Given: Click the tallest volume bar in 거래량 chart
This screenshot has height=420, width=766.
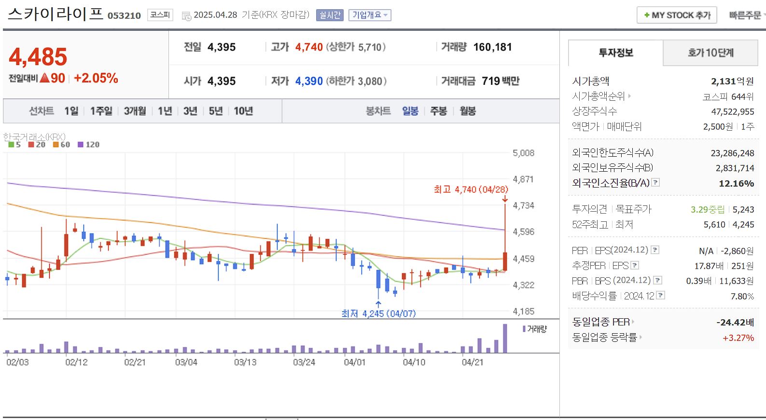Looking at the screenshot, I should 505,339.
